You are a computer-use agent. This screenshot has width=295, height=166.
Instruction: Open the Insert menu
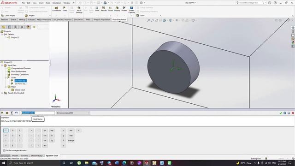tap(41, 3)
